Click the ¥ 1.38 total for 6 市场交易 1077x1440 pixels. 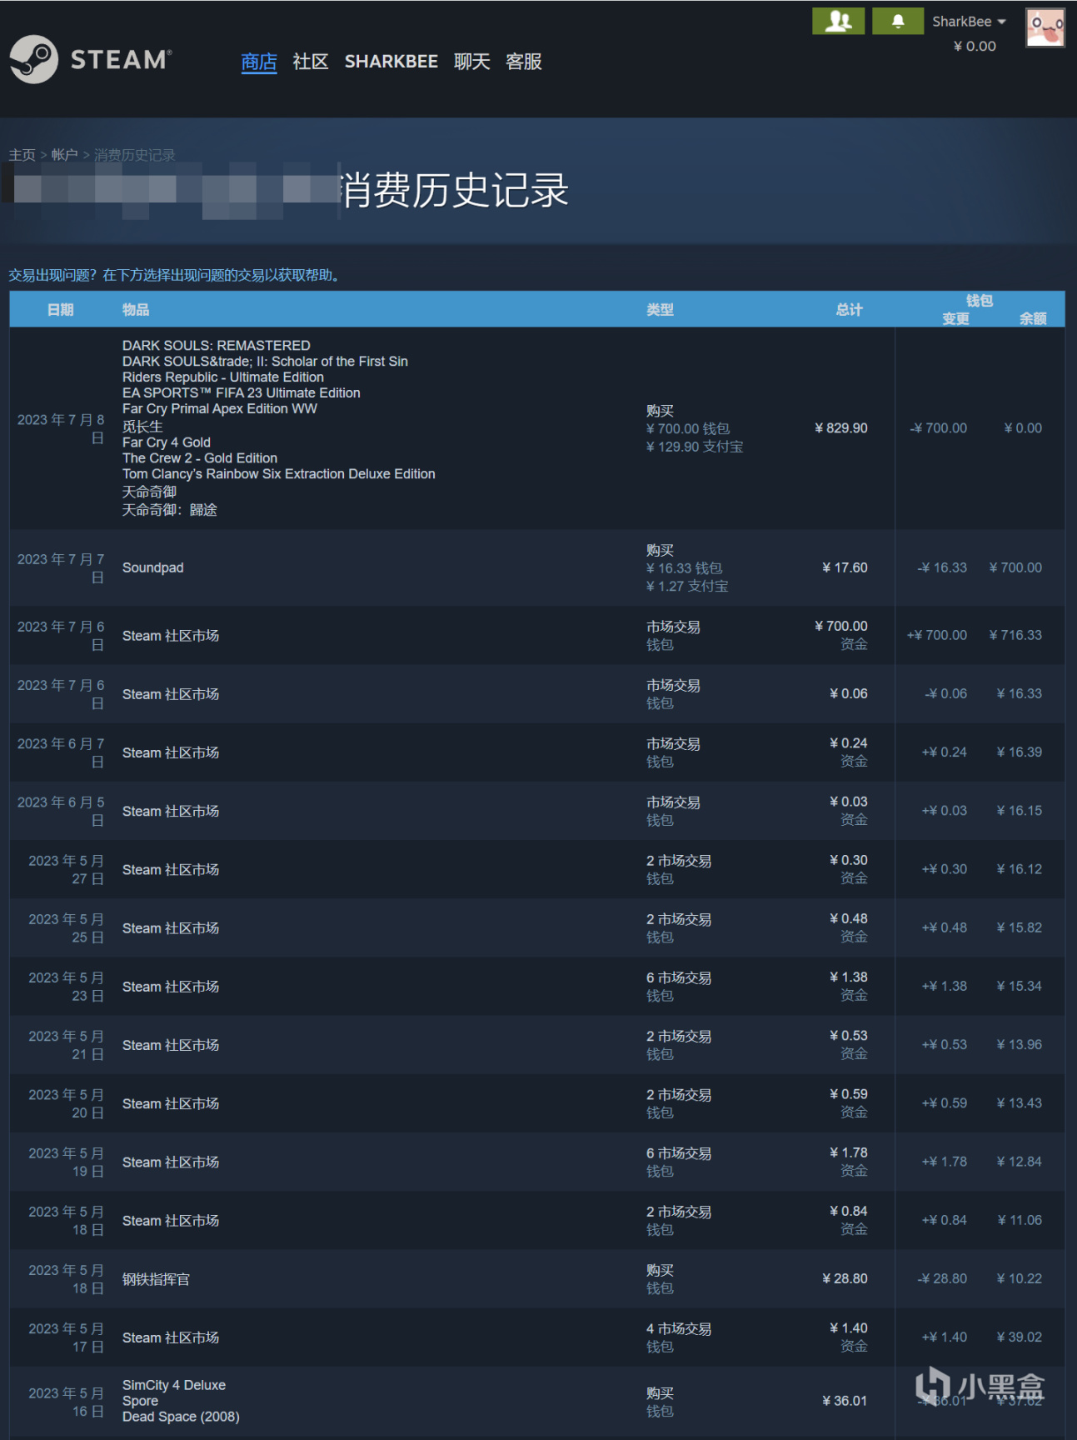(849, 977)
